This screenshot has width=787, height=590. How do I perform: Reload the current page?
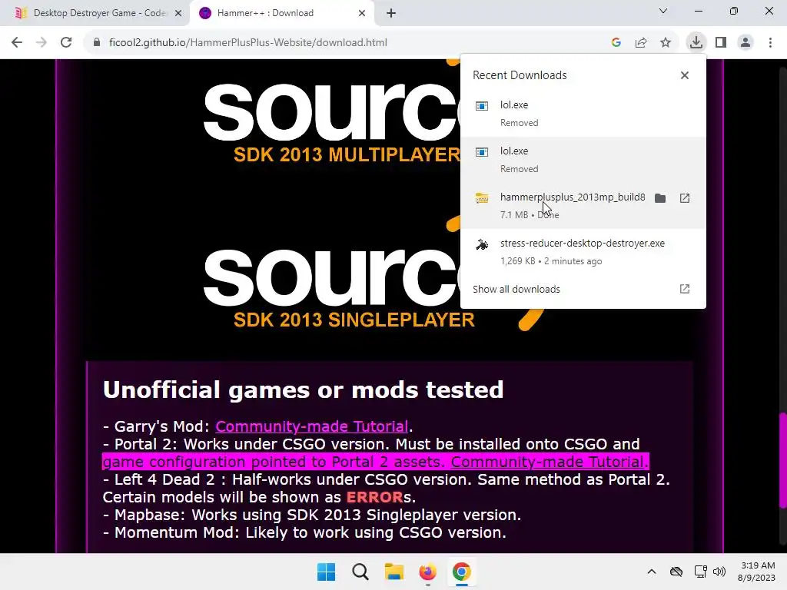[66, 43]
